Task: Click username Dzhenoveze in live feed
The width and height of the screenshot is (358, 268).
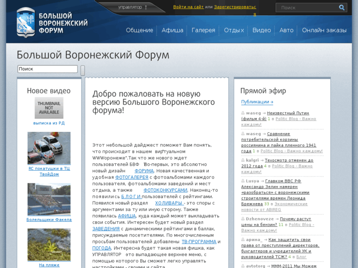Action: point(260,219)
